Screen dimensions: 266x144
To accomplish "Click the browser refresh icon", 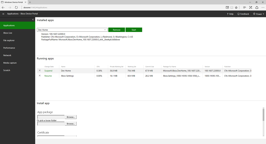I will (16, 7).
